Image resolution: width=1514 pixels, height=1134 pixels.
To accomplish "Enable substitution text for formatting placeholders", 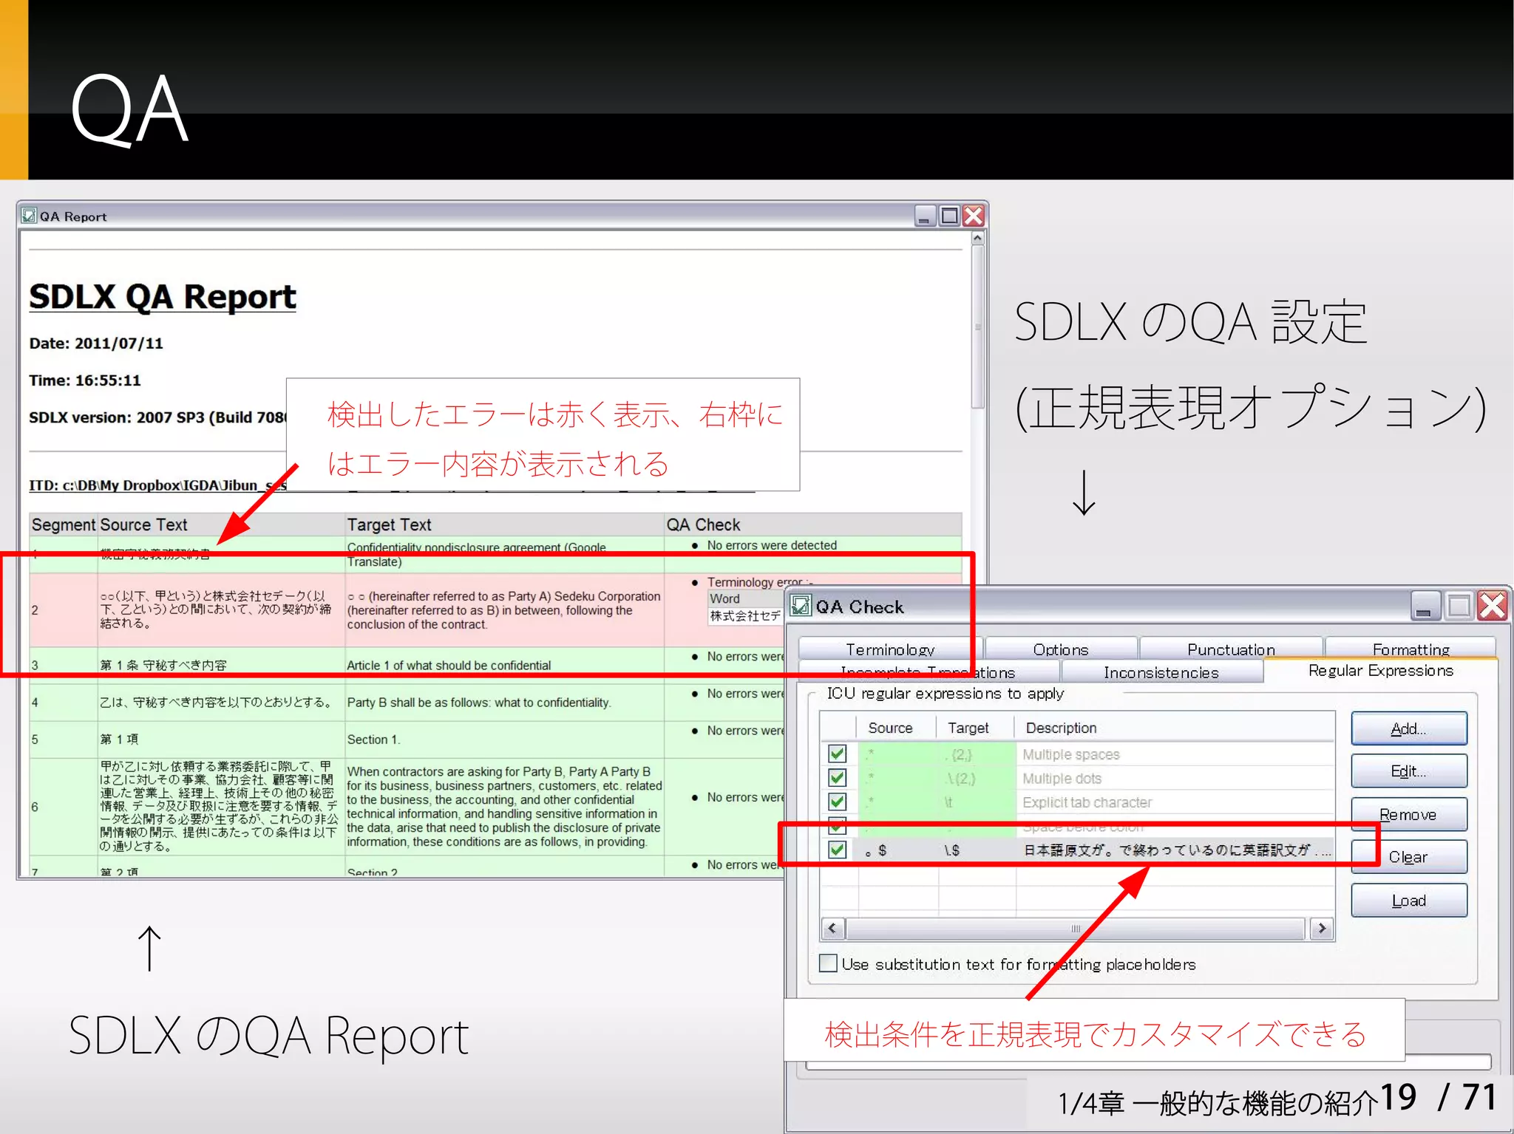I will 829,963.
